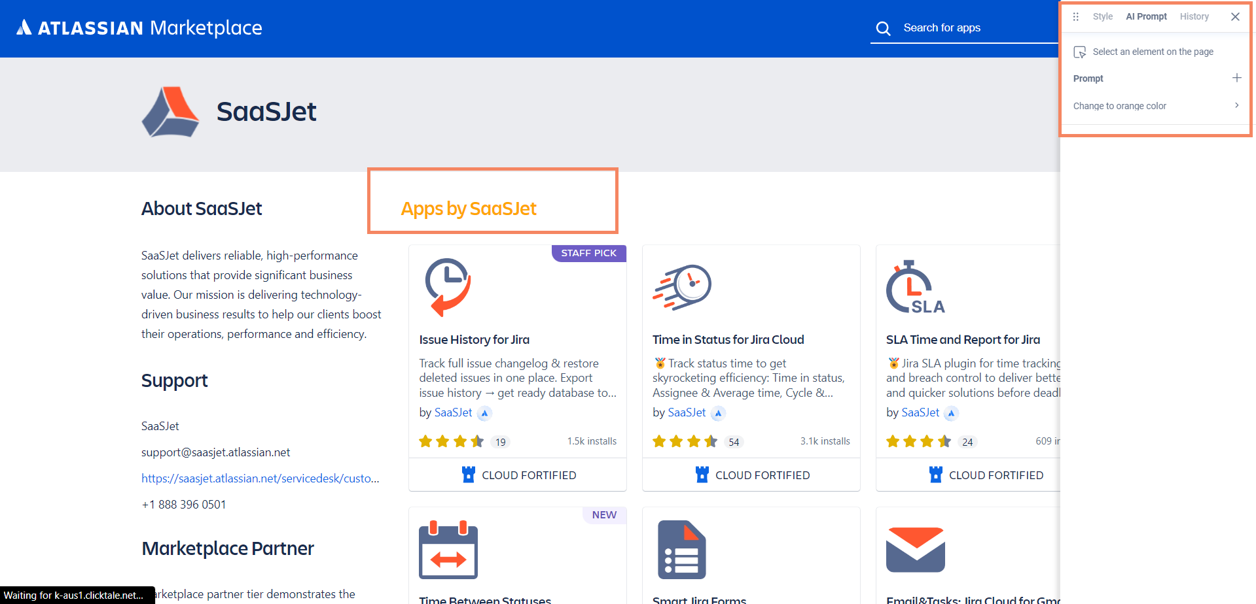Click the Email&Tasks envelope icon
Screen dimensions: 1256x604
click(x=915, y=550)
